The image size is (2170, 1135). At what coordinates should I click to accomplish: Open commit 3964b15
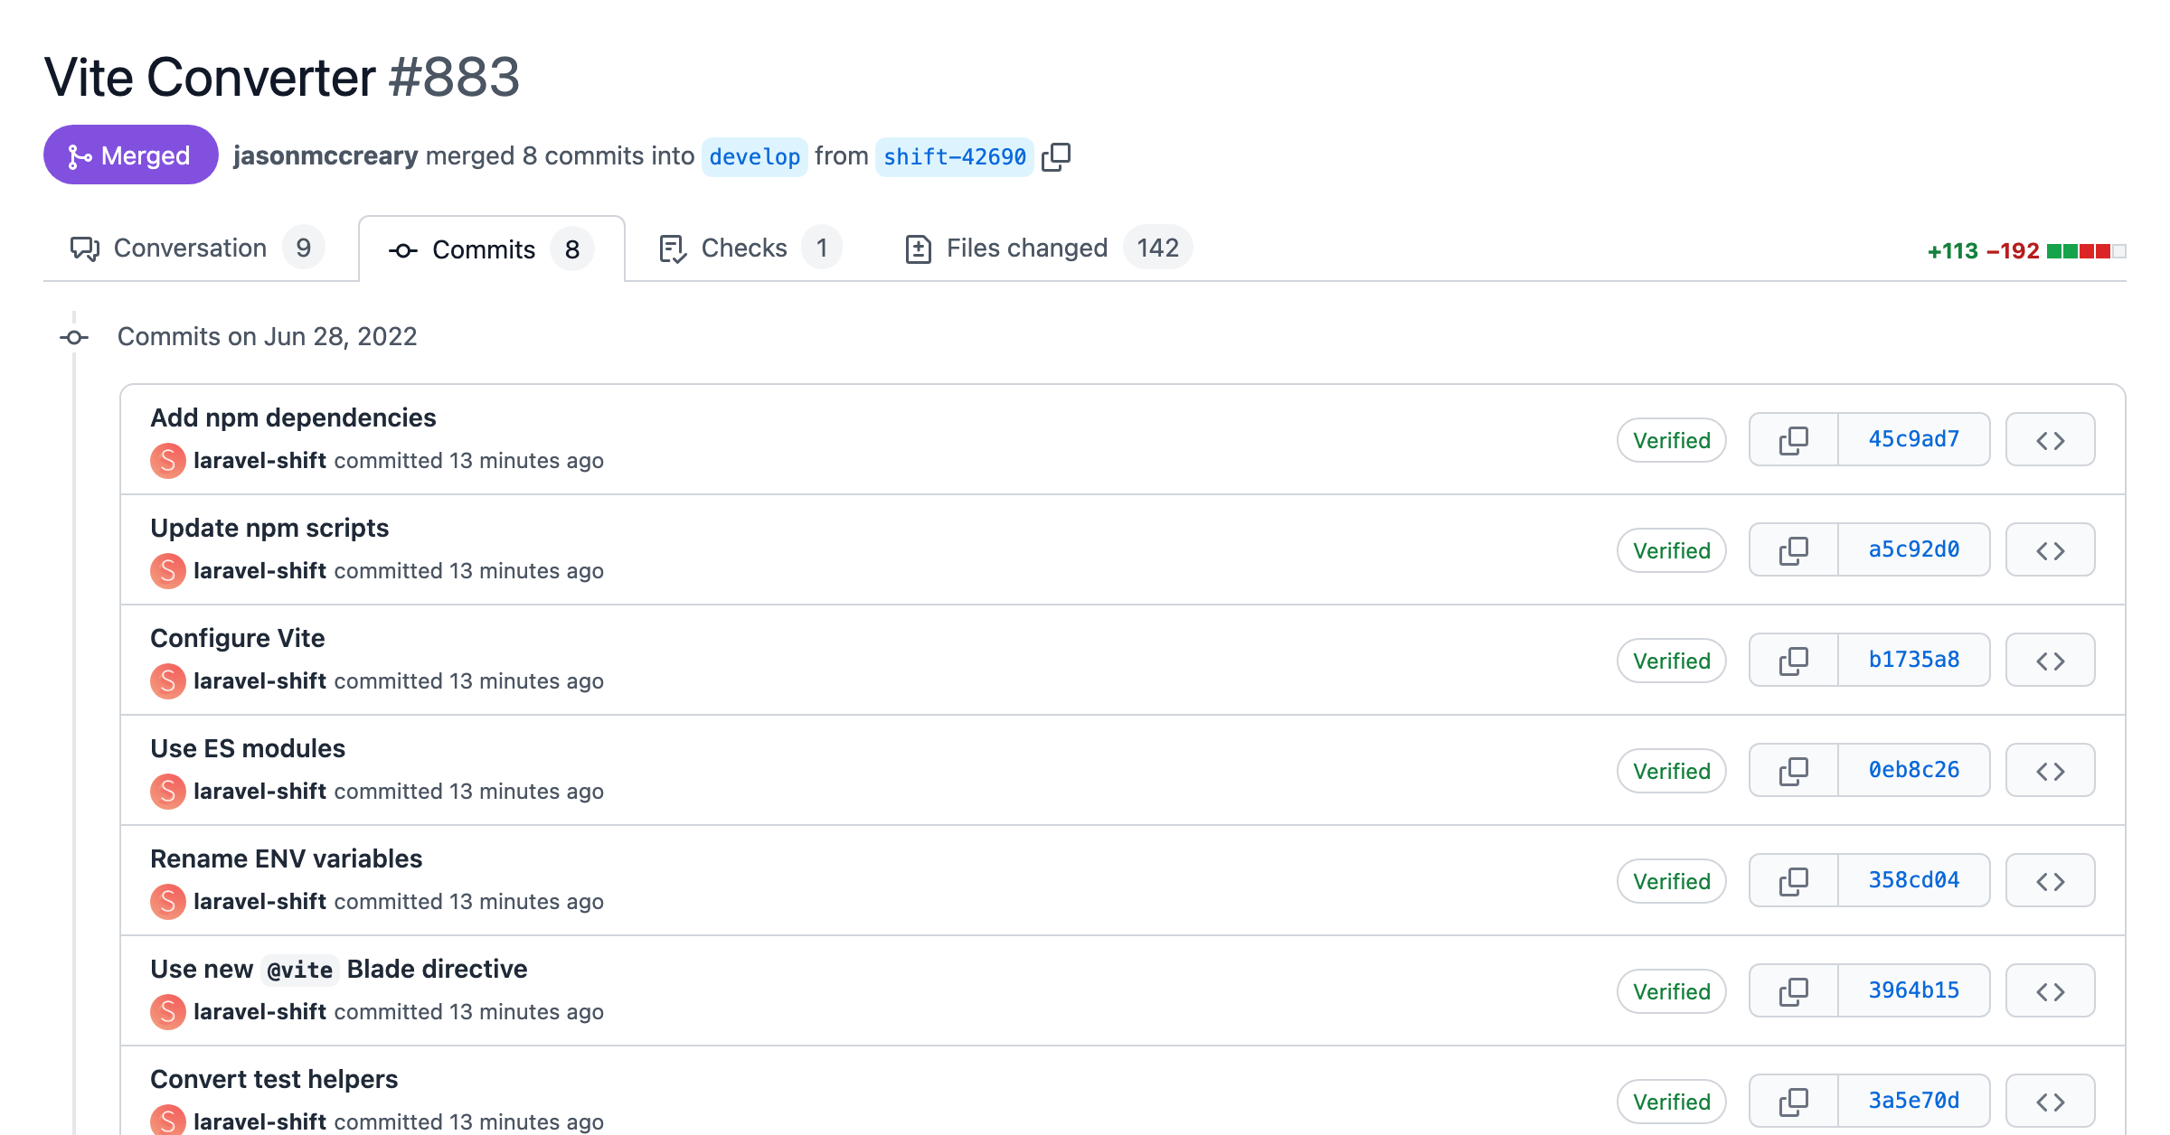click(x=1913, y=990)
